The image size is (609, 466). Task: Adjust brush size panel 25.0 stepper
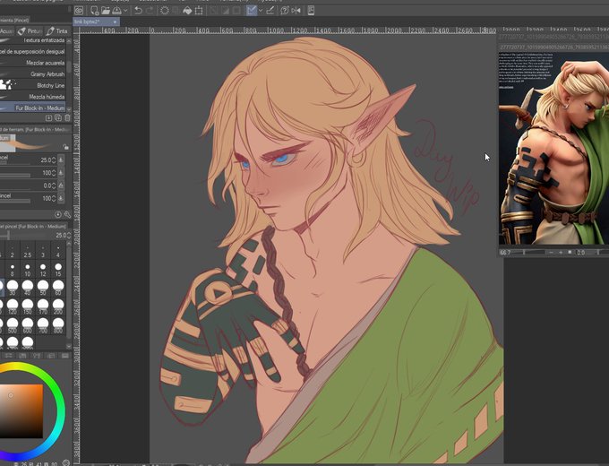pos(69,235)
